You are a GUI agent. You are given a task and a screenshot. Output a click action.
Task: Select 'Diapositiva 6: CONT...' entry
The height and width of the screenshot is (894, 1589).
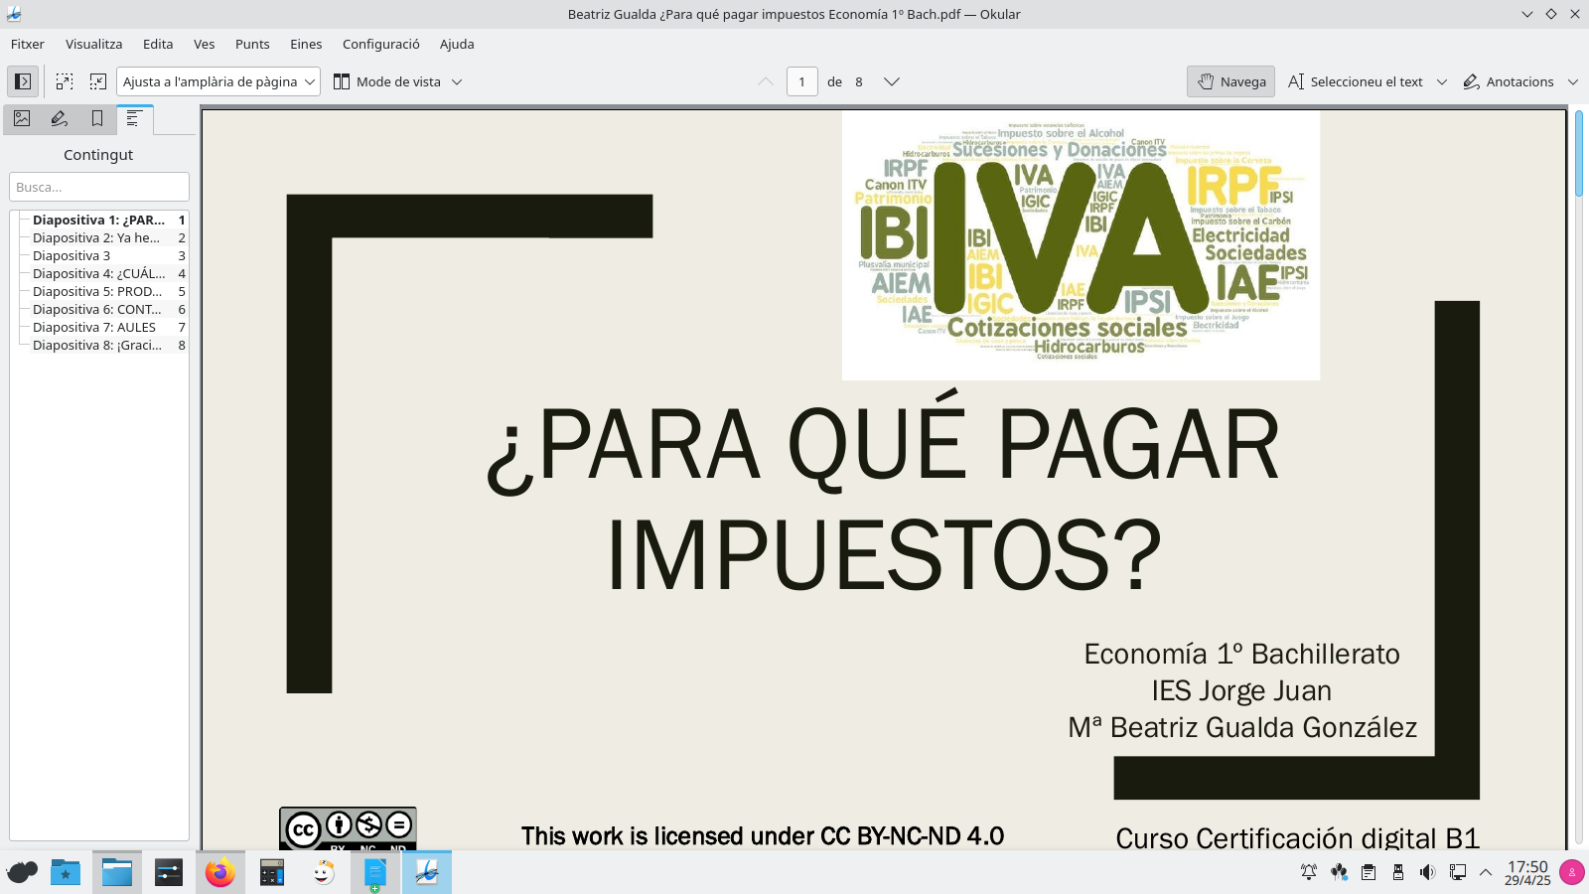coord(99,309)
